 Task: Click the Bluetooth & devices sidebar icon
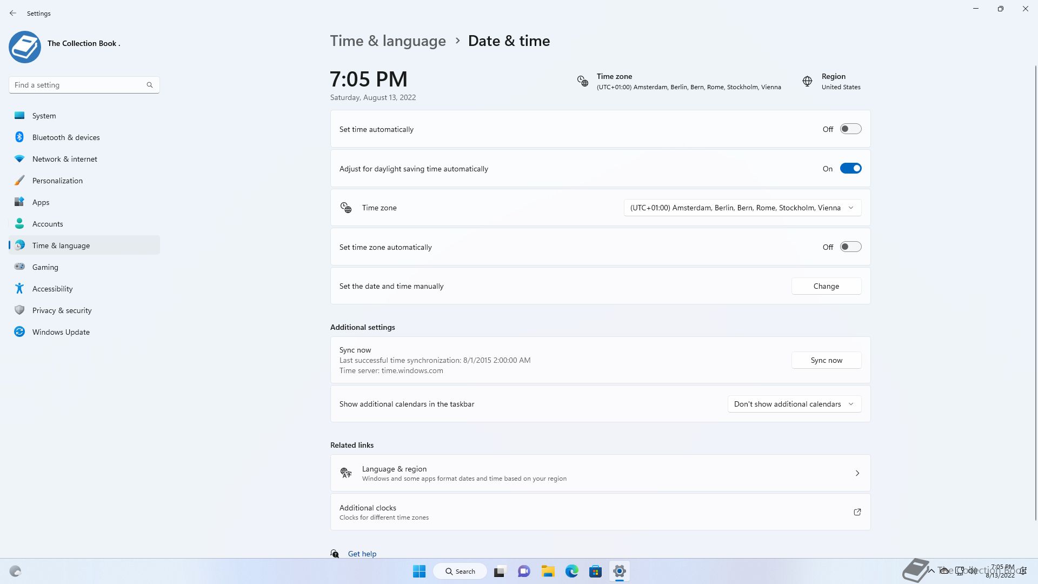coord(19,137)
